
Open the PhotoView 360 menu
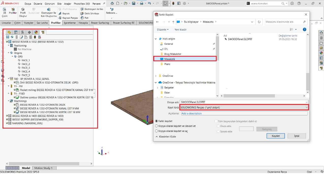82,4
